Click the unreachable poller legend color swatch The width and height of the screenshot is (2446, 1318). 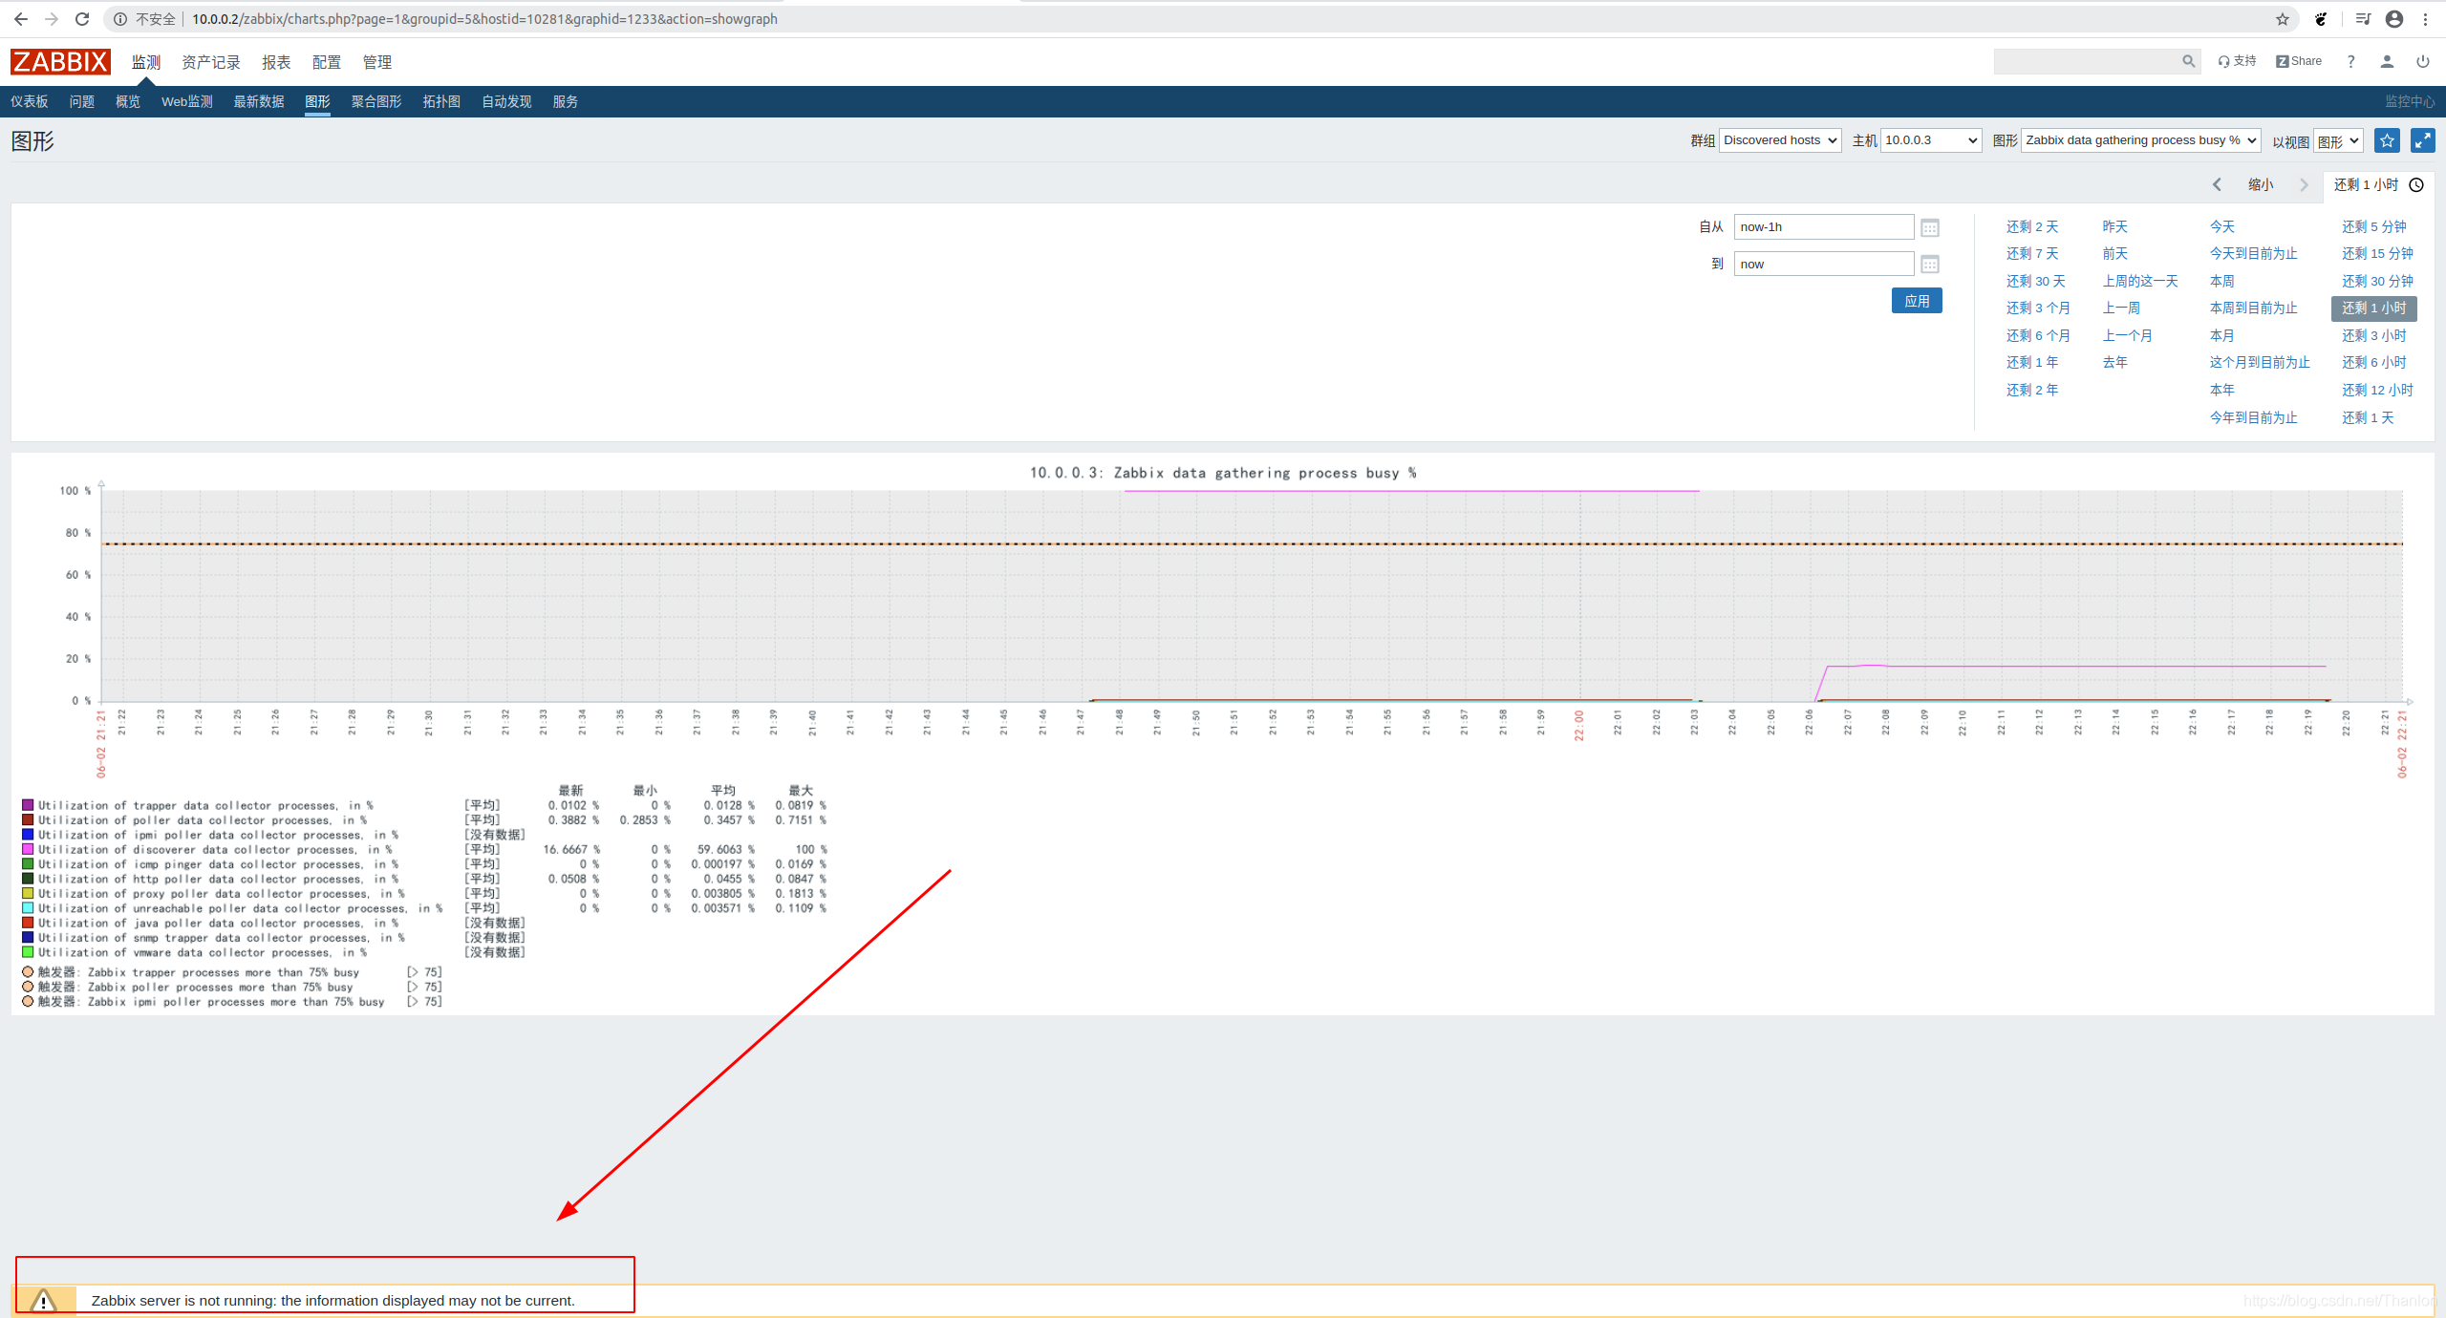tap(28, 908)
